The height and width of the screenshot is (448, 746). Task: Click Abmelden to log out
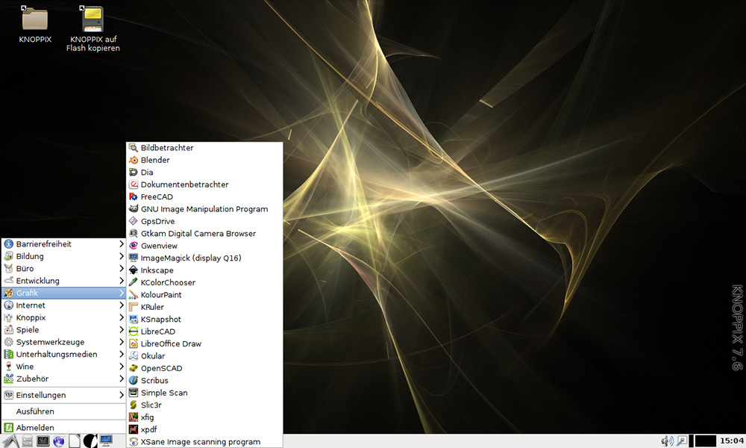(x=63, y=428)
